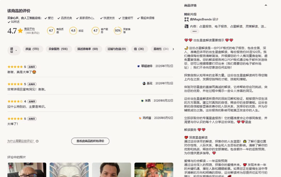
Task: Click 此商品 badge on 耶胡迪特 review
Action: point(32,67)
